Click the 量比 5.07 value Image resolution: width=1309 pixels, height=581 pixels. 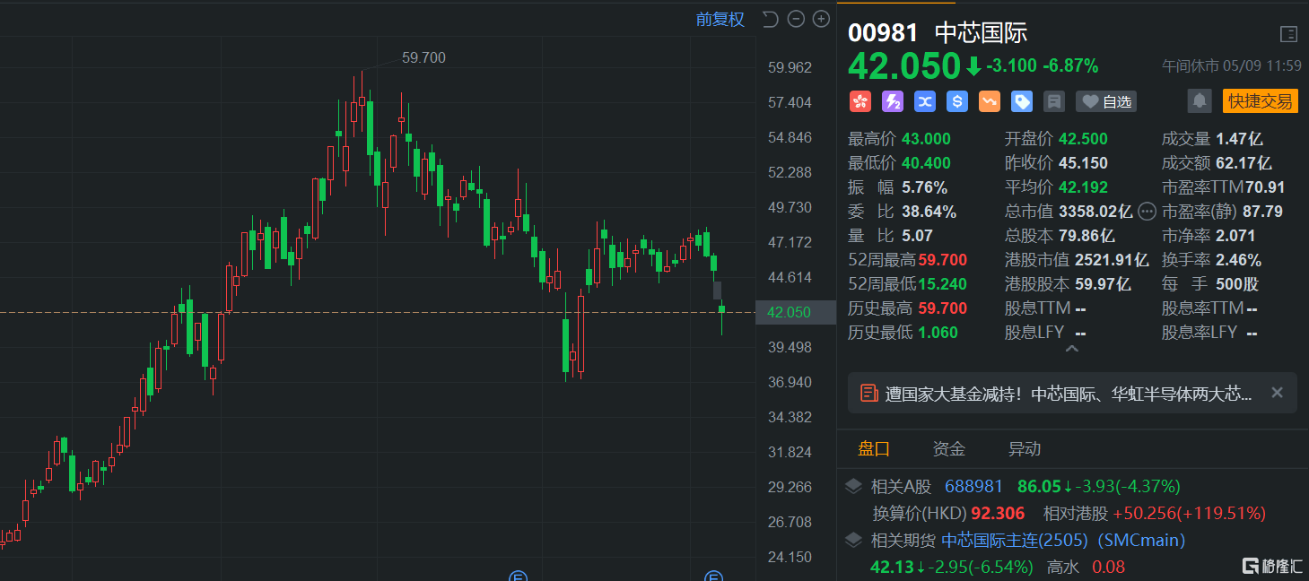click(917, 236)
